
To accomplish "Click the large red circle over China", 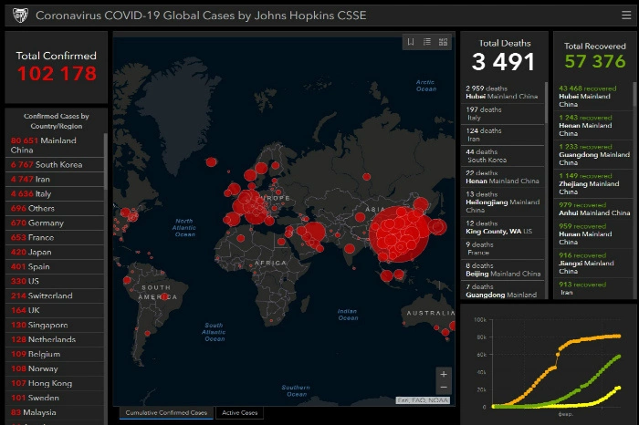I will 400,232.
